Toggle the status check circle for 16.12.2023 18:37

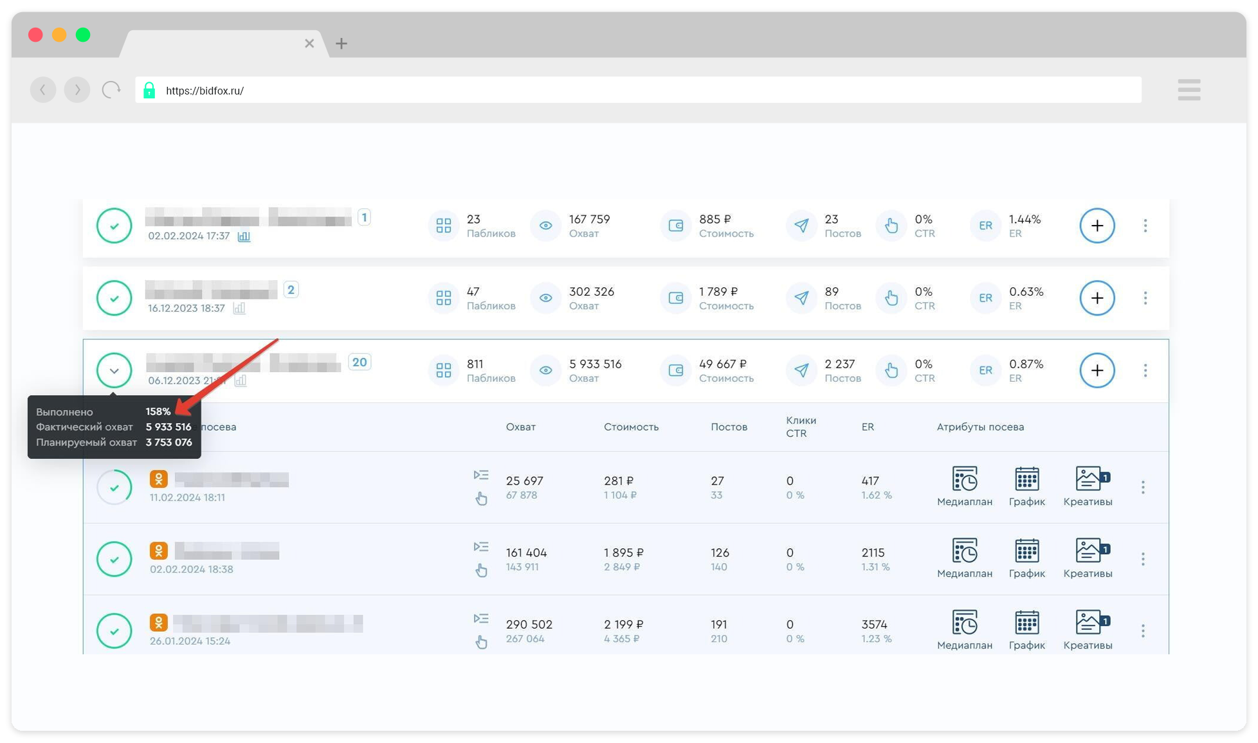tap(114, 298)
